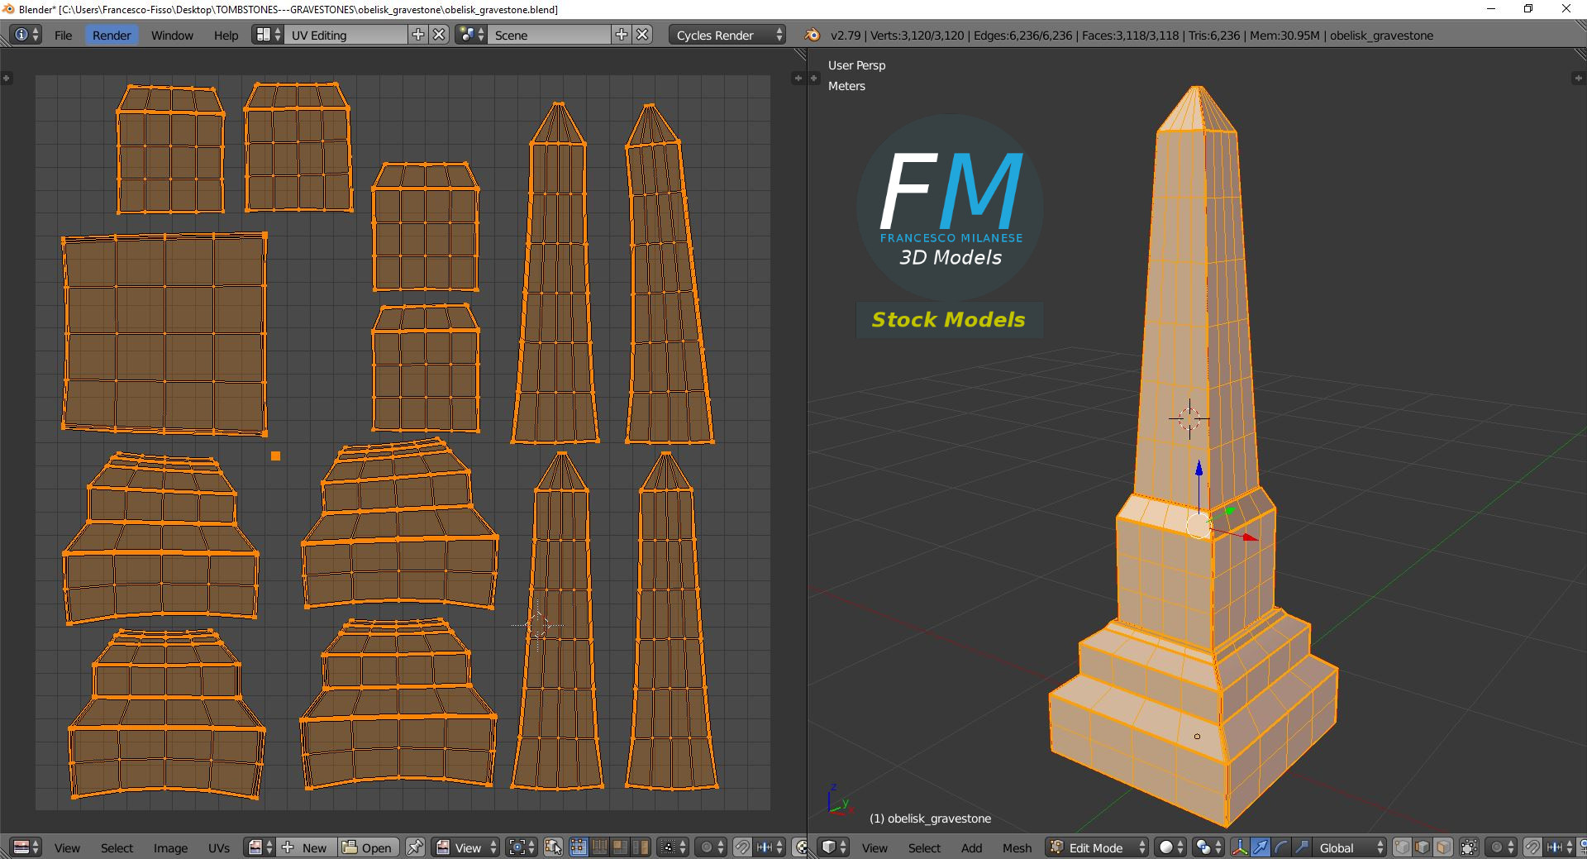
Task: Open the UVs menu
Action: (x=219, y=847)
